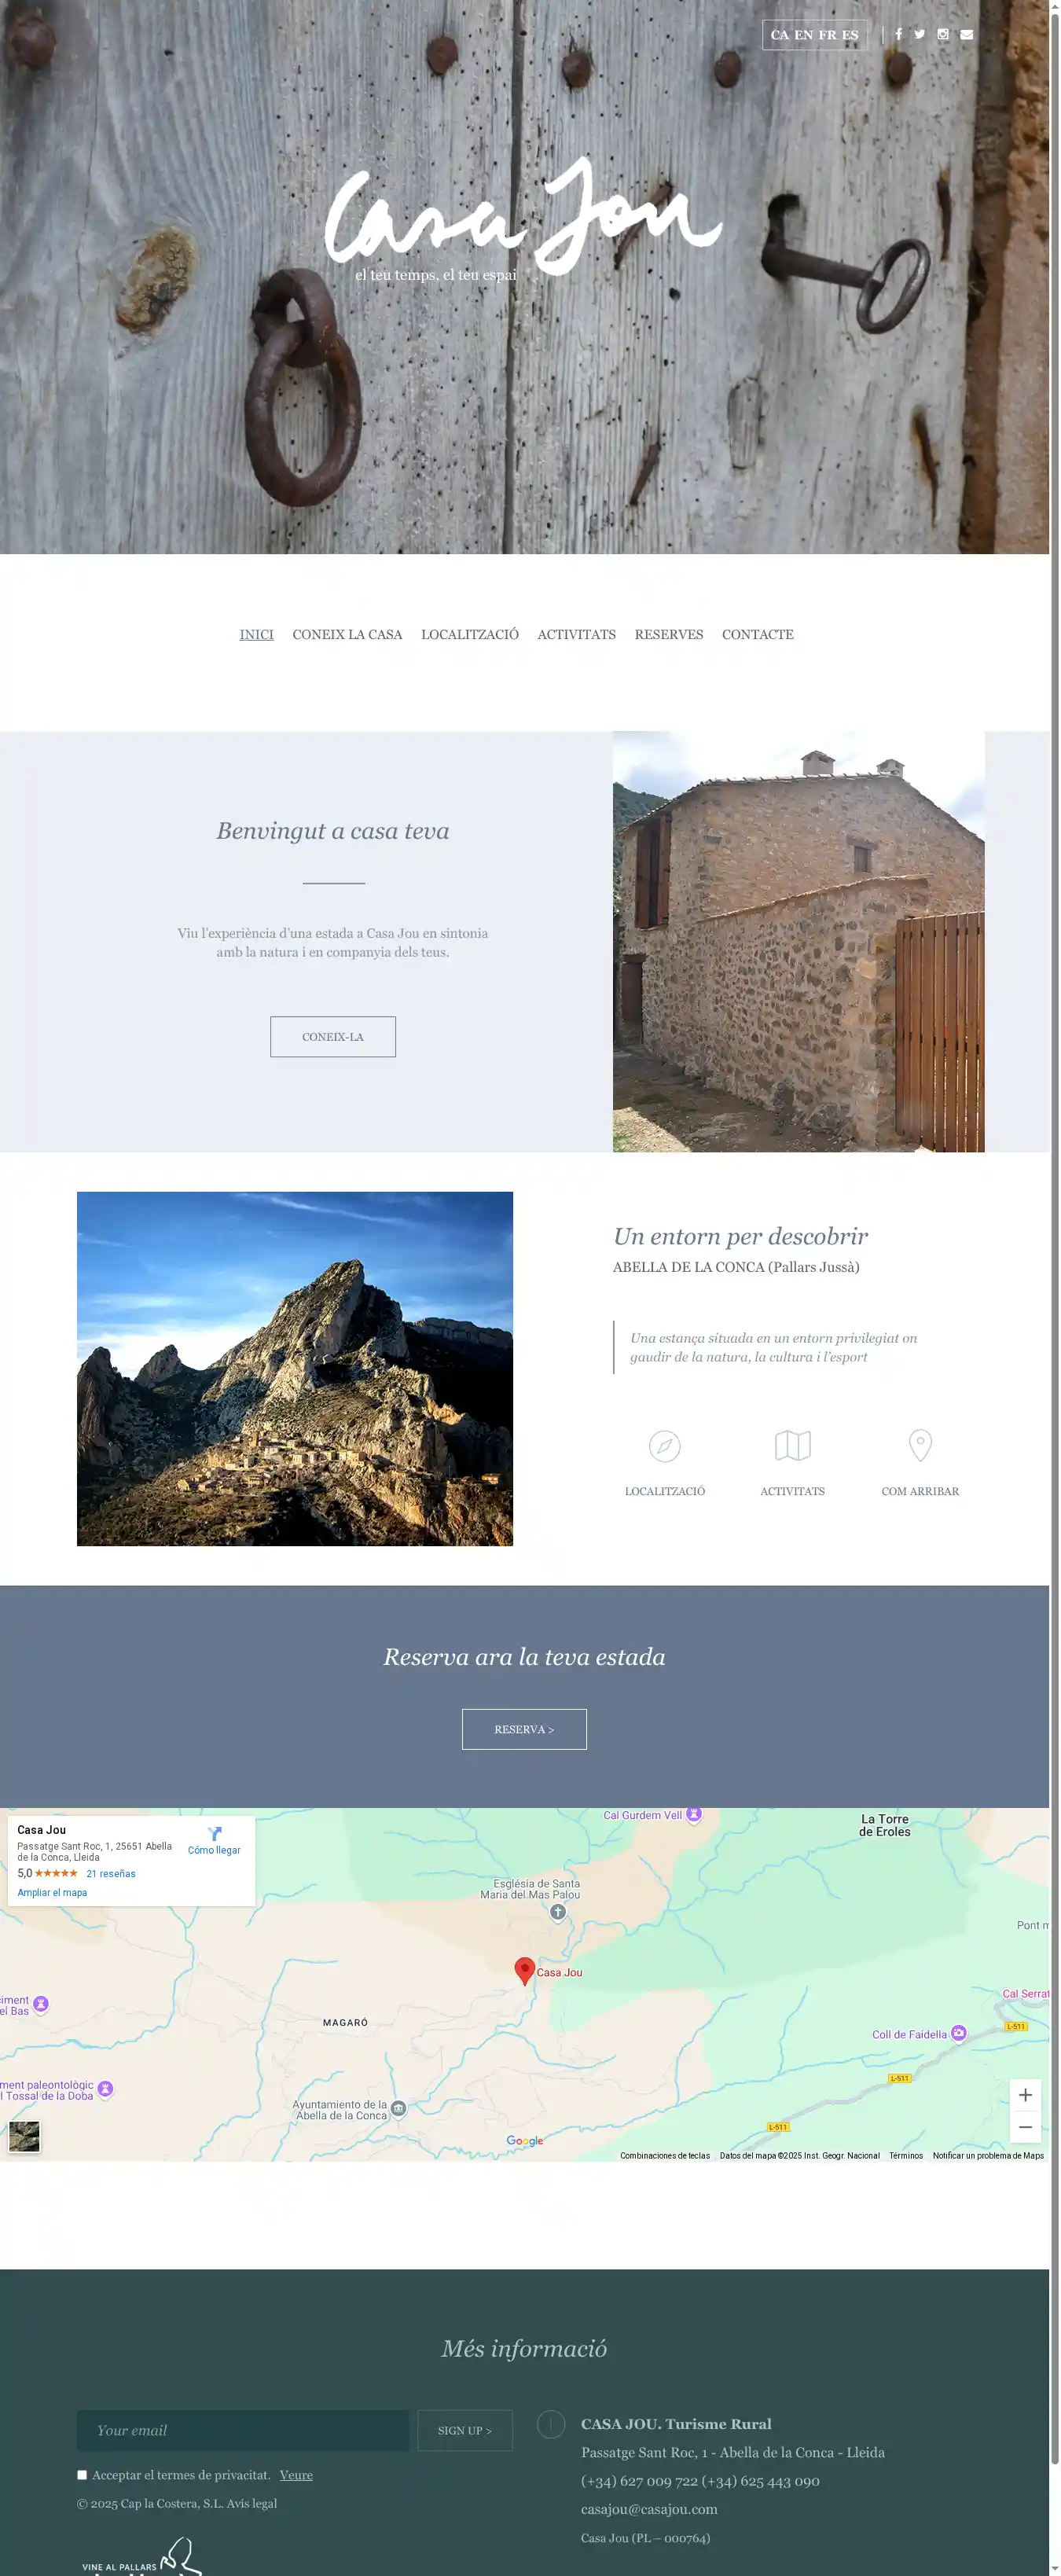The height and width of the screenshot is (2576, 1061).
Task: Click the Com Arribar pin icon
Action: point(919,1446)
